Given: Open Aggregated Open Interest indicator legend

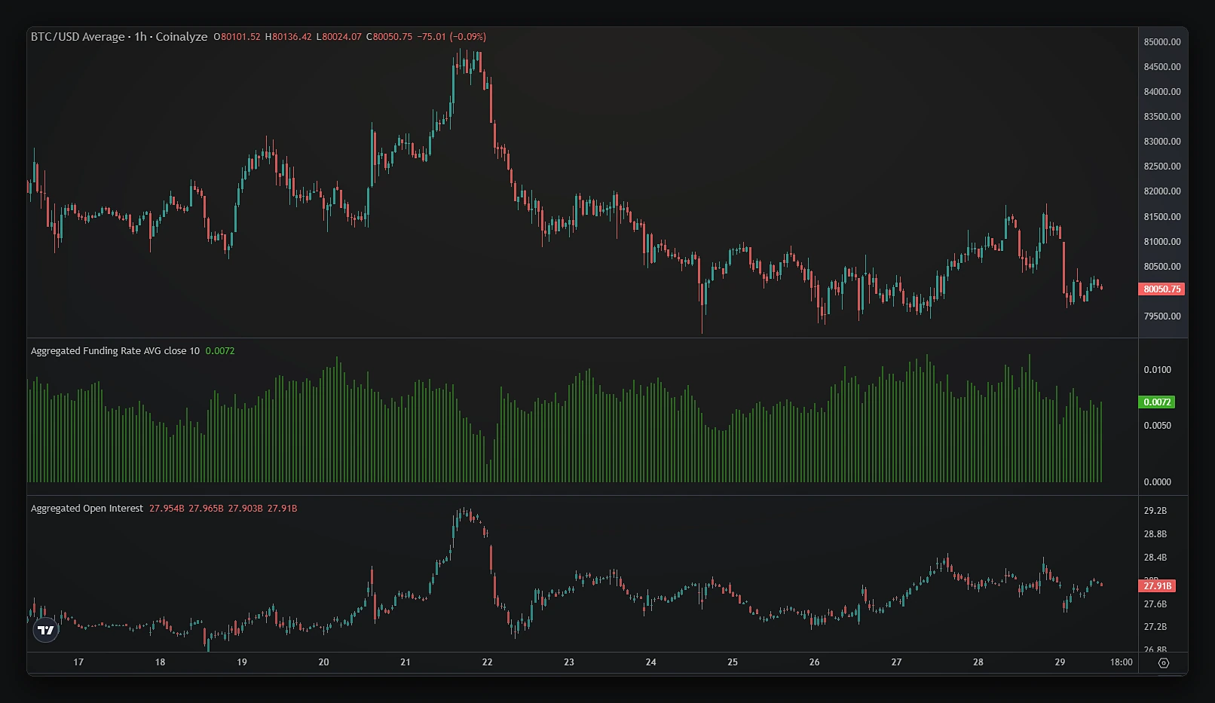Looking at the screenshot, I should point(87,509).
